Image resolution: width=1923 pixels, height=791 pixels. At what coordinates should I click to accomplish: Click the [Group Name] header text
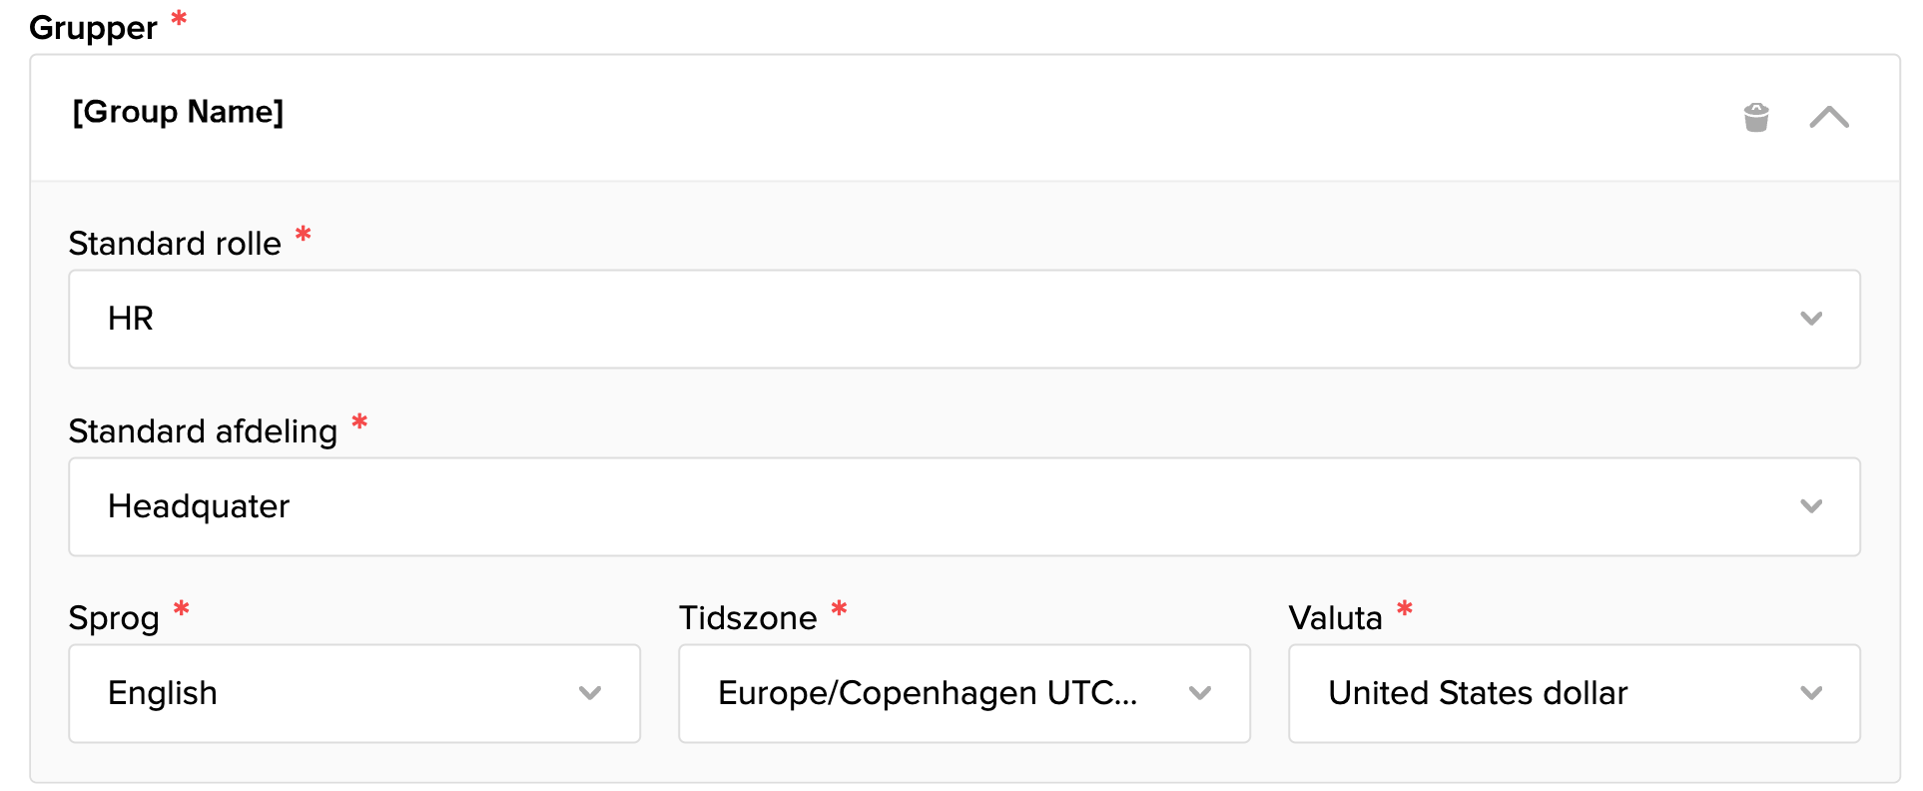pyautogui.click(x=178, y=113)
